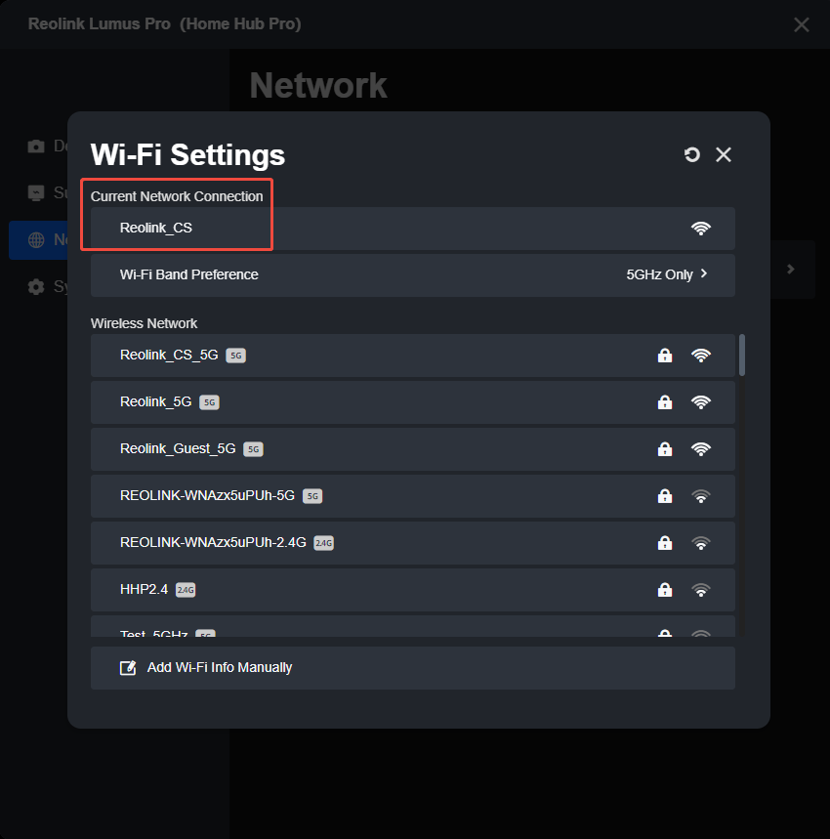Click the lock icon for Reolink_CS_5G
Viewport: 830px width, 839px height.
pyautogui.click(x=665, y=356)
